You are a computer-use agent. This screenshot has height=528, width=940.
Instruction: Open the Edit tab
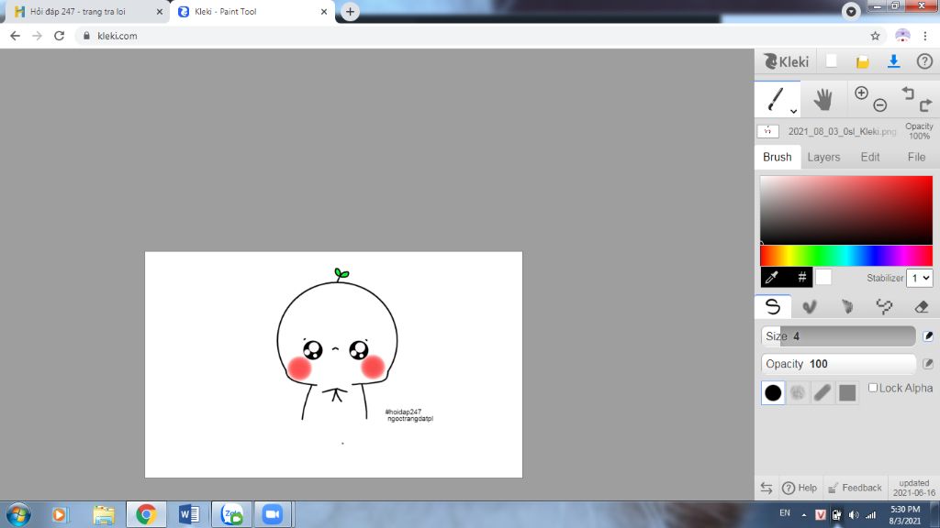pyautogui.click(x=870, y=157)
